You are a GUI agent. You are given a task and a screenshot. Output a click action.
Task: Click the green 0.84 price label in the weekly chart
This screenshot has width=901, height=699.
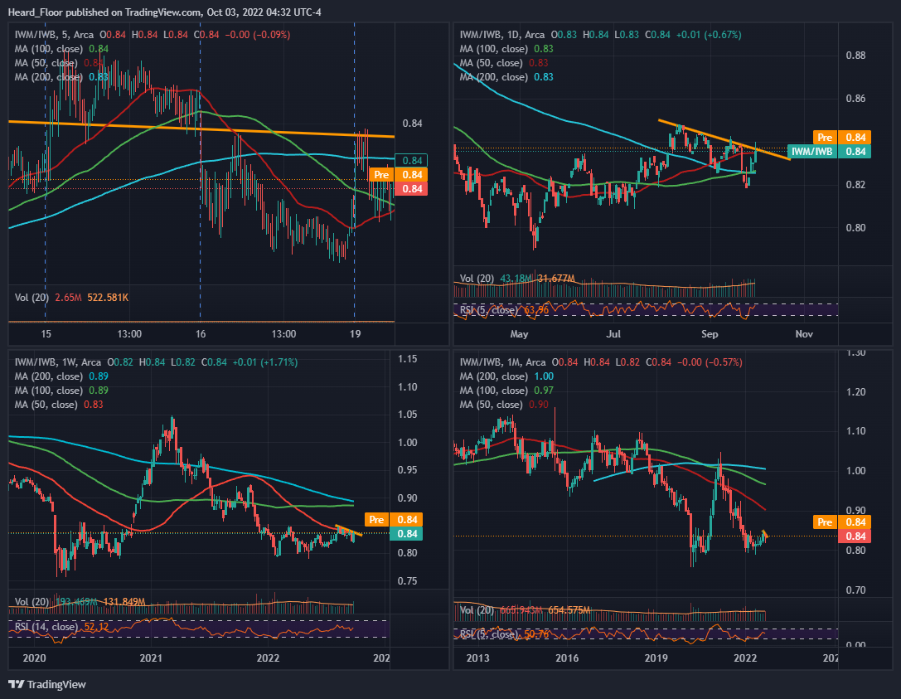click(x=407, y=533)
